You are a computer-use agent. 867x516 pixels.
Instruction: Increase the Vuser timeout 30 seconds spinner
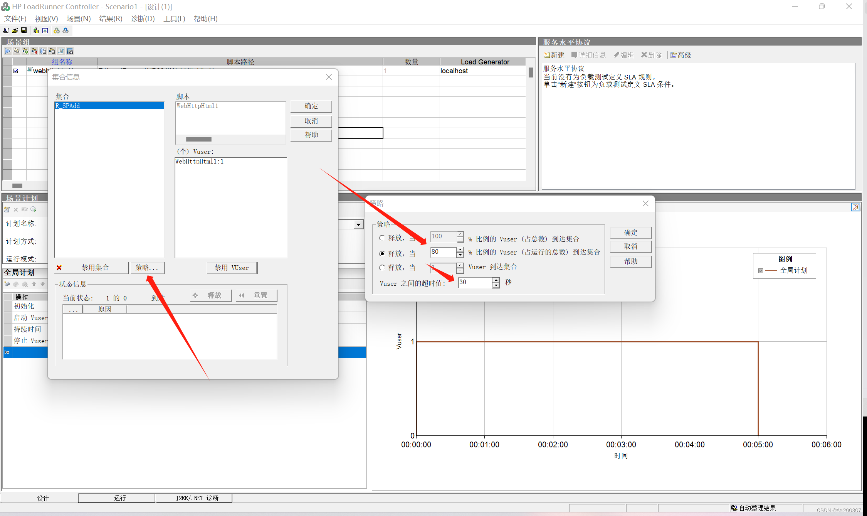coord(496,280)
